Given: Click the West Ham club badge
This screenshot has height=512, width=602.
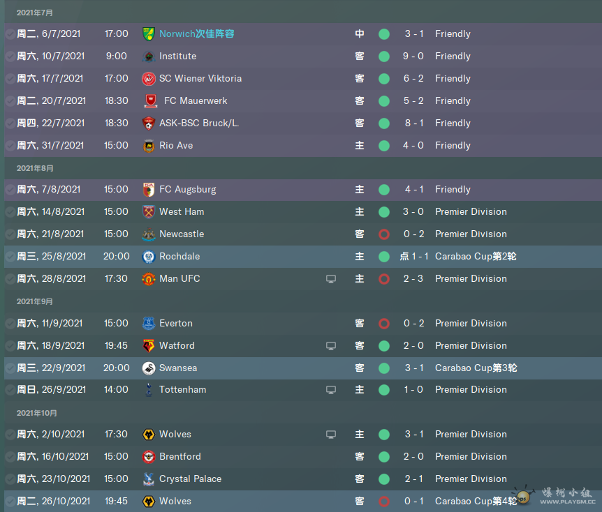Looking at the screenshot, I should click(149, 211).
